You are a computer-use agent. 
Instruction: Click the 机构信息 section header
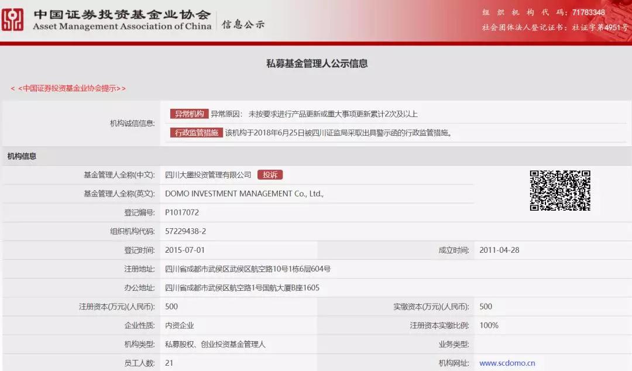tap(22, 156)
